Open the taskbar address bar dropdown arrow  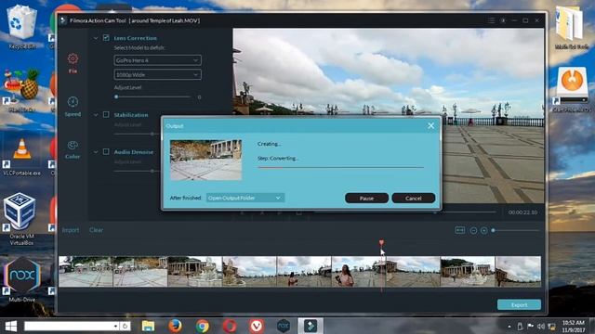[115, 326]
